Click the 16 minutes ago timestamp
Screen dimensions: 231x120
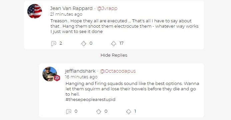click(x=81, y=77)
